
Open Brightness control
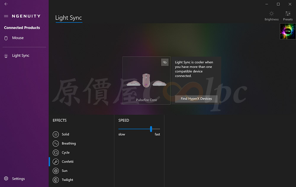271,16
